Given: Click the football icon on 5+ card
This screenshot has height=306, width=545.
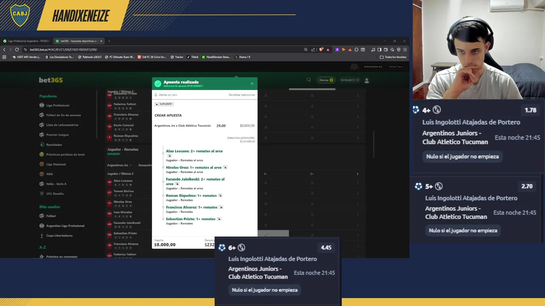Looking at the screenshot, I should click(419, 186).
